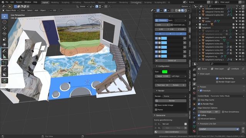Toggle visibility of first measure segment
246x138 pixels.
156,38
